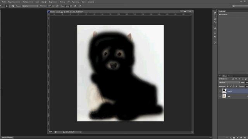Viewport: 248px width, 139px height.
Task: Open the Слои menu in the menu bar
Action: (37, 2)
